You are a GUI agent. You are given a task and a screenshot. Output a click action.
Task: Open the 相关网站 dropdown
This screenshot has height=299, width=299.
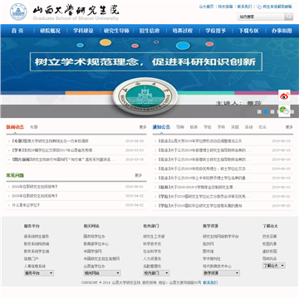point(102,273)
